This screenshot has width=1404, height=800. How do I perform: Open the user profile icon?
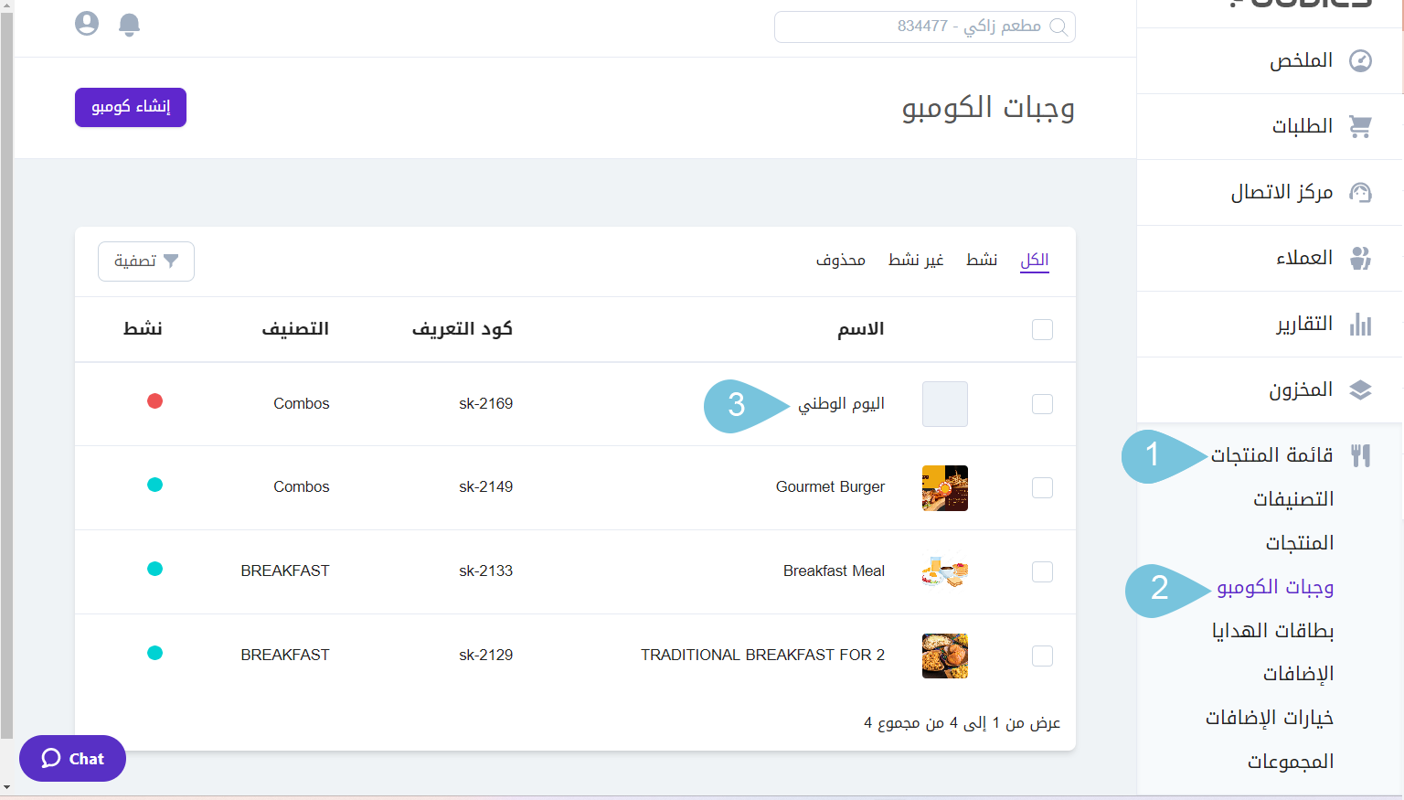tap(87, 24)
